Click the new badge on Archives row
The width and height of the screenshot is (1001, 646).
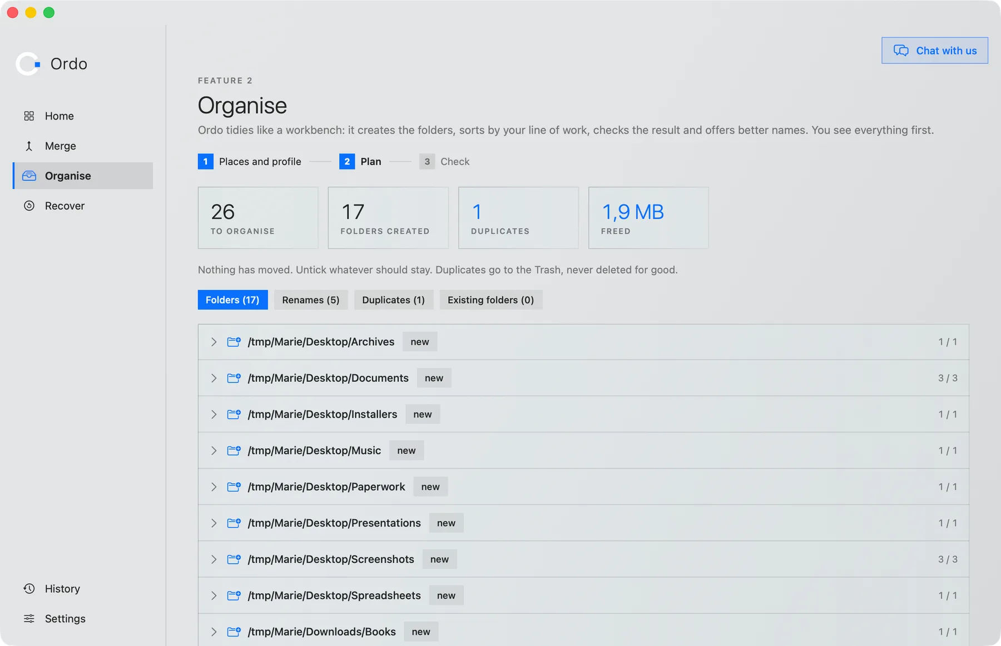[x=420, y=342]
